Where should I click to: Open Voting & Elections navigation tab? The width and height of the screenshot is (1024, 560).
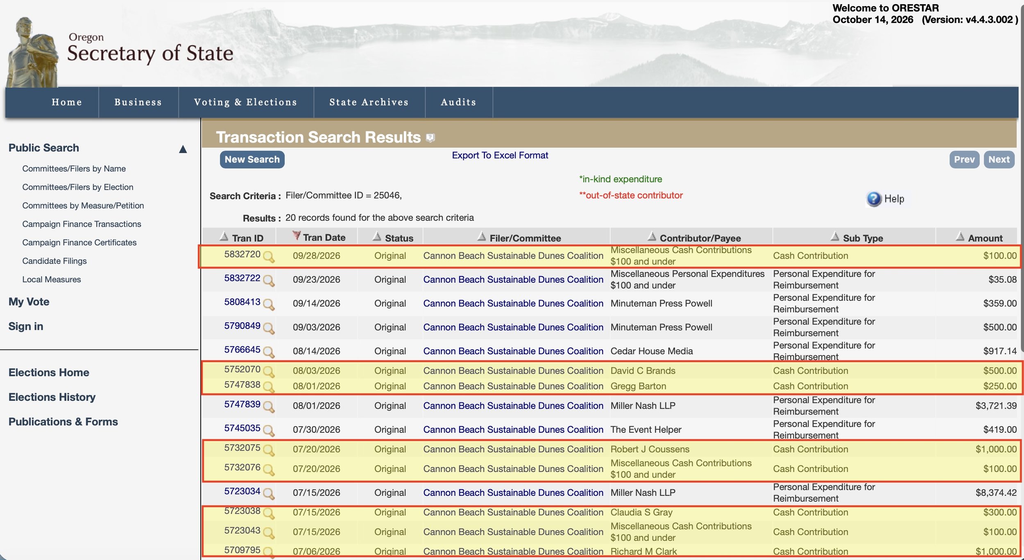(246, 102)
